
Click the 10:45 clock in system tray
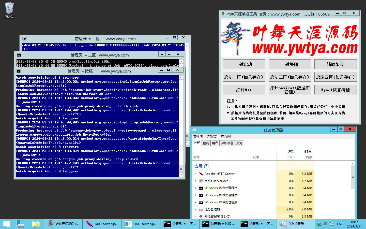pos(354,222)
